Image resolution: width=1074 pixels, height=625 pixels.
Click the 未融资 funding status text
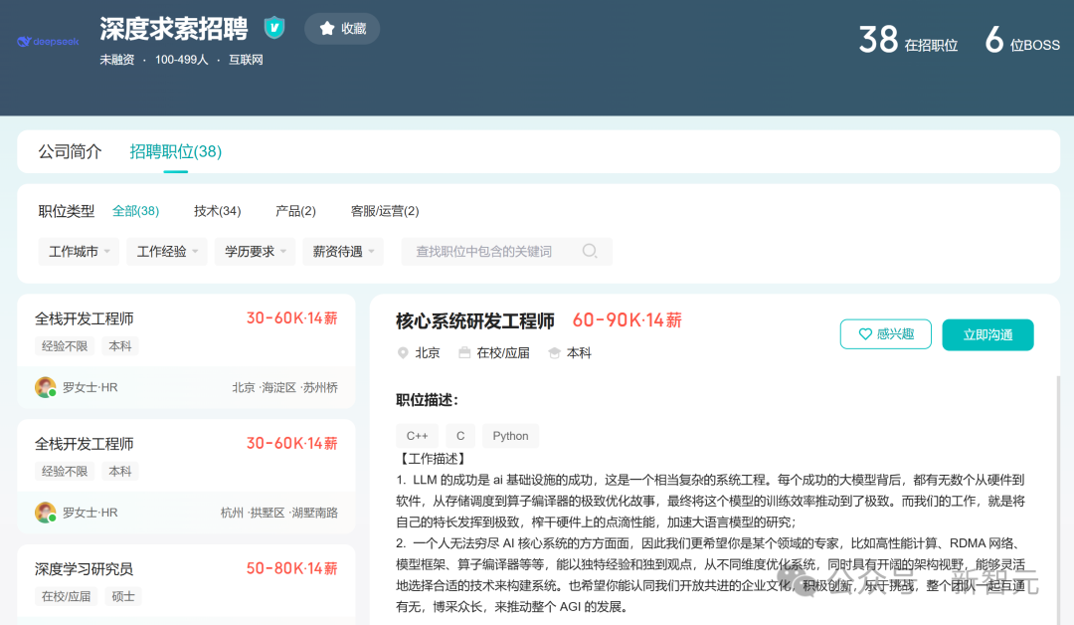117,60
